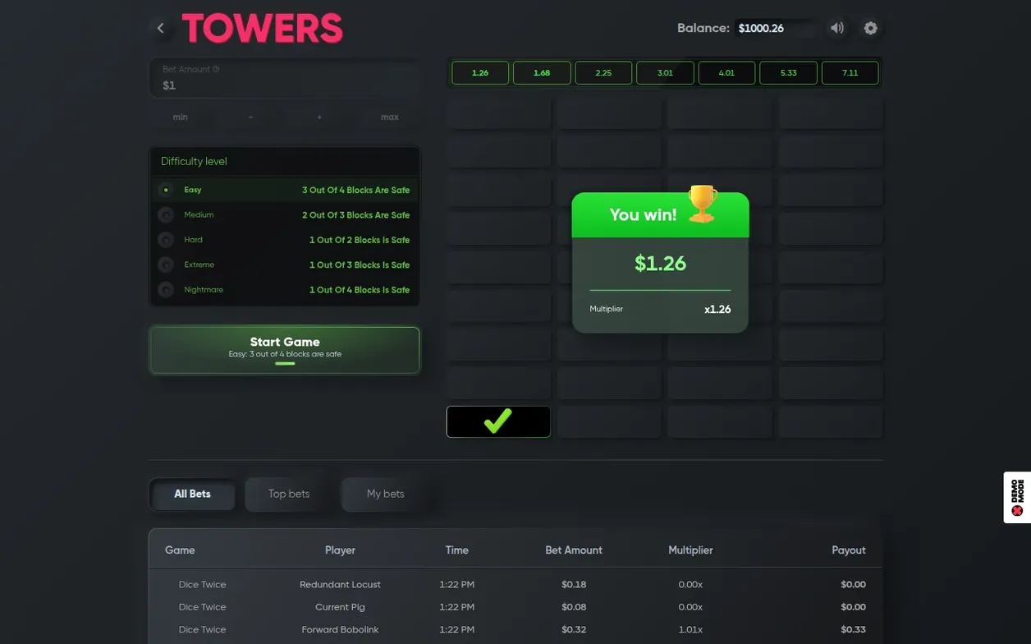This screenshot has width=1031, height=644.
Task: Start the game with the Start Game button
Action: 285,350
